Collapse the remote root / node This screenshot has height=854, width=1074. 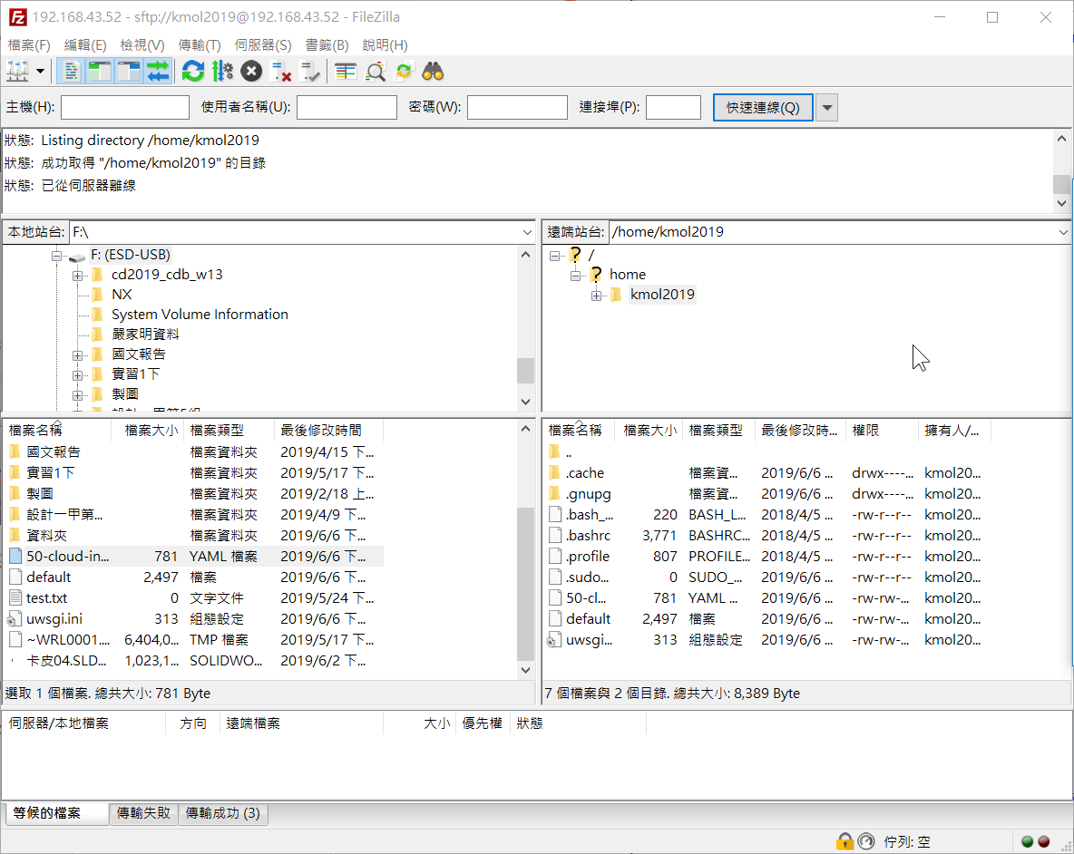click(555, 256)
